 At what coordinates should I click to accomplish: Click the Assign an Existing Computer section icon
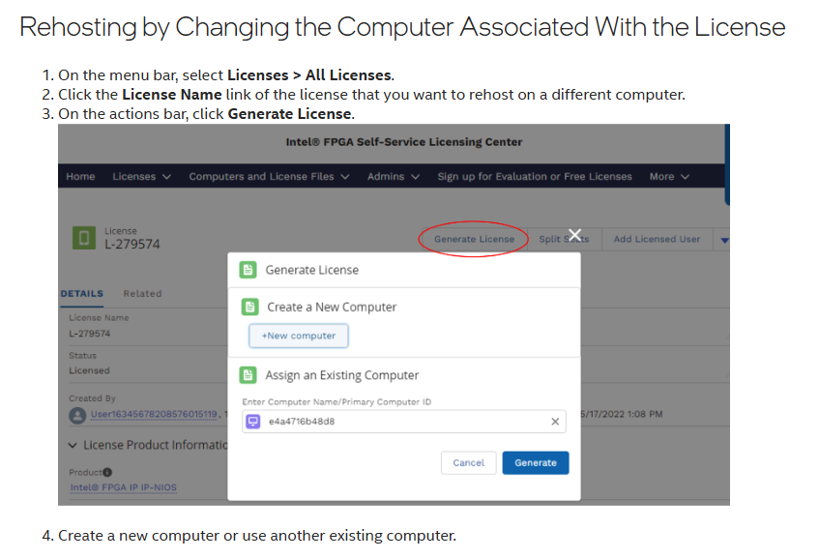pyautogui.click(x=249, y=375)
